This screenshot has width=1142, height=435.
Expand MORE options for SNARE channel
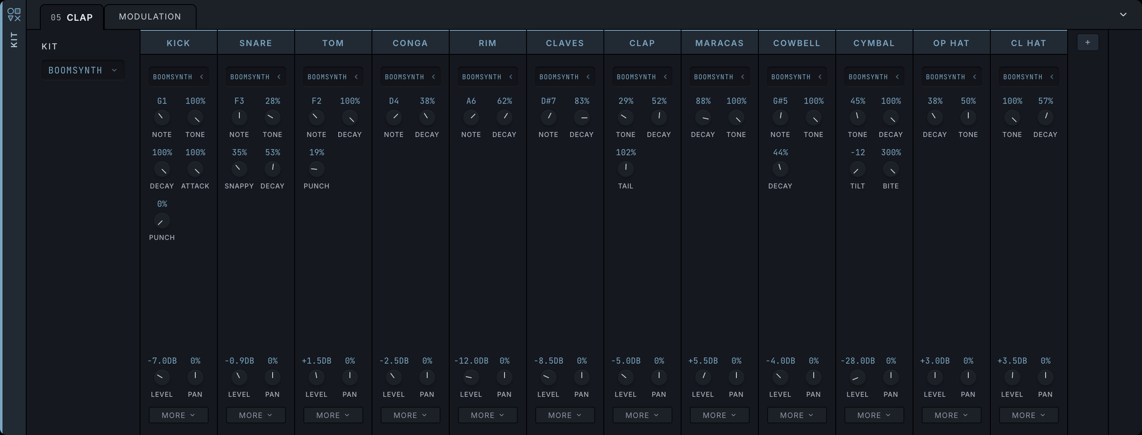pyautogui.click(x=256, y=415)
